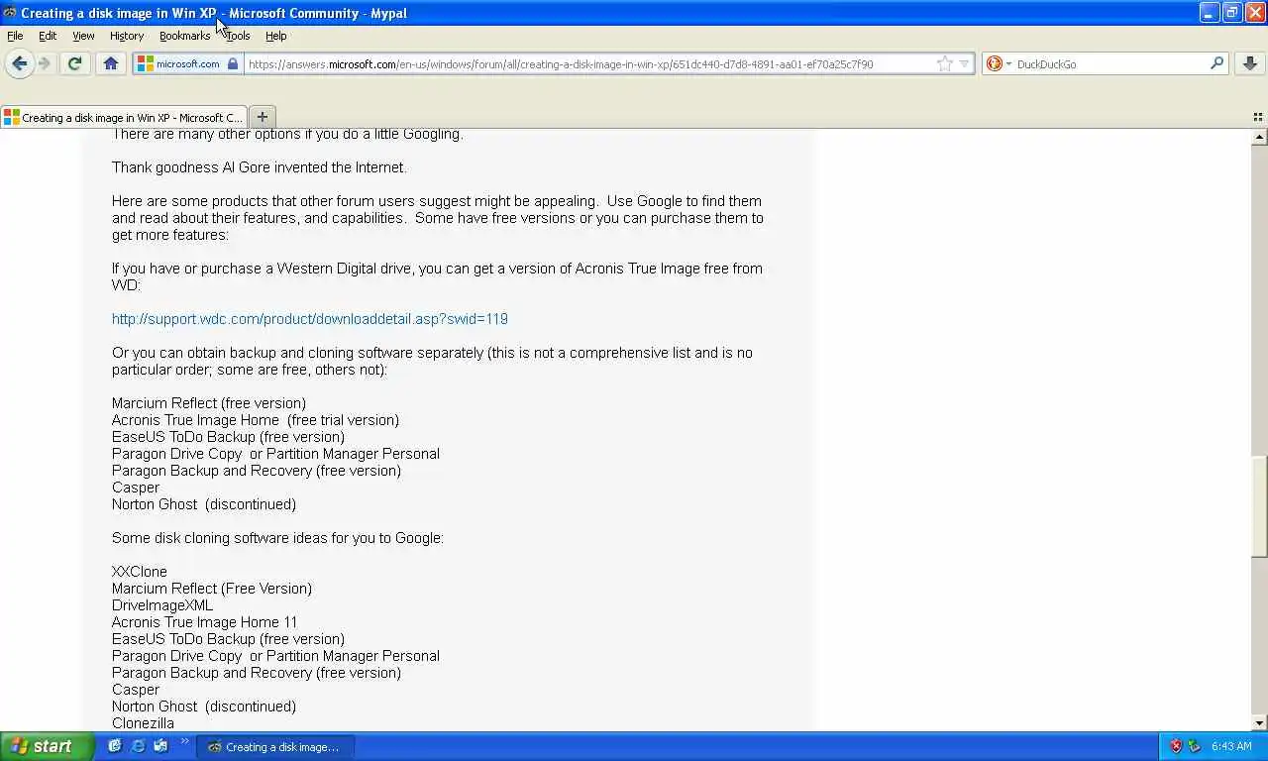The width and height of the screenshot is (1268, 761).
Task: Reload the page with the green refresh icon
Action: point(74,63)
